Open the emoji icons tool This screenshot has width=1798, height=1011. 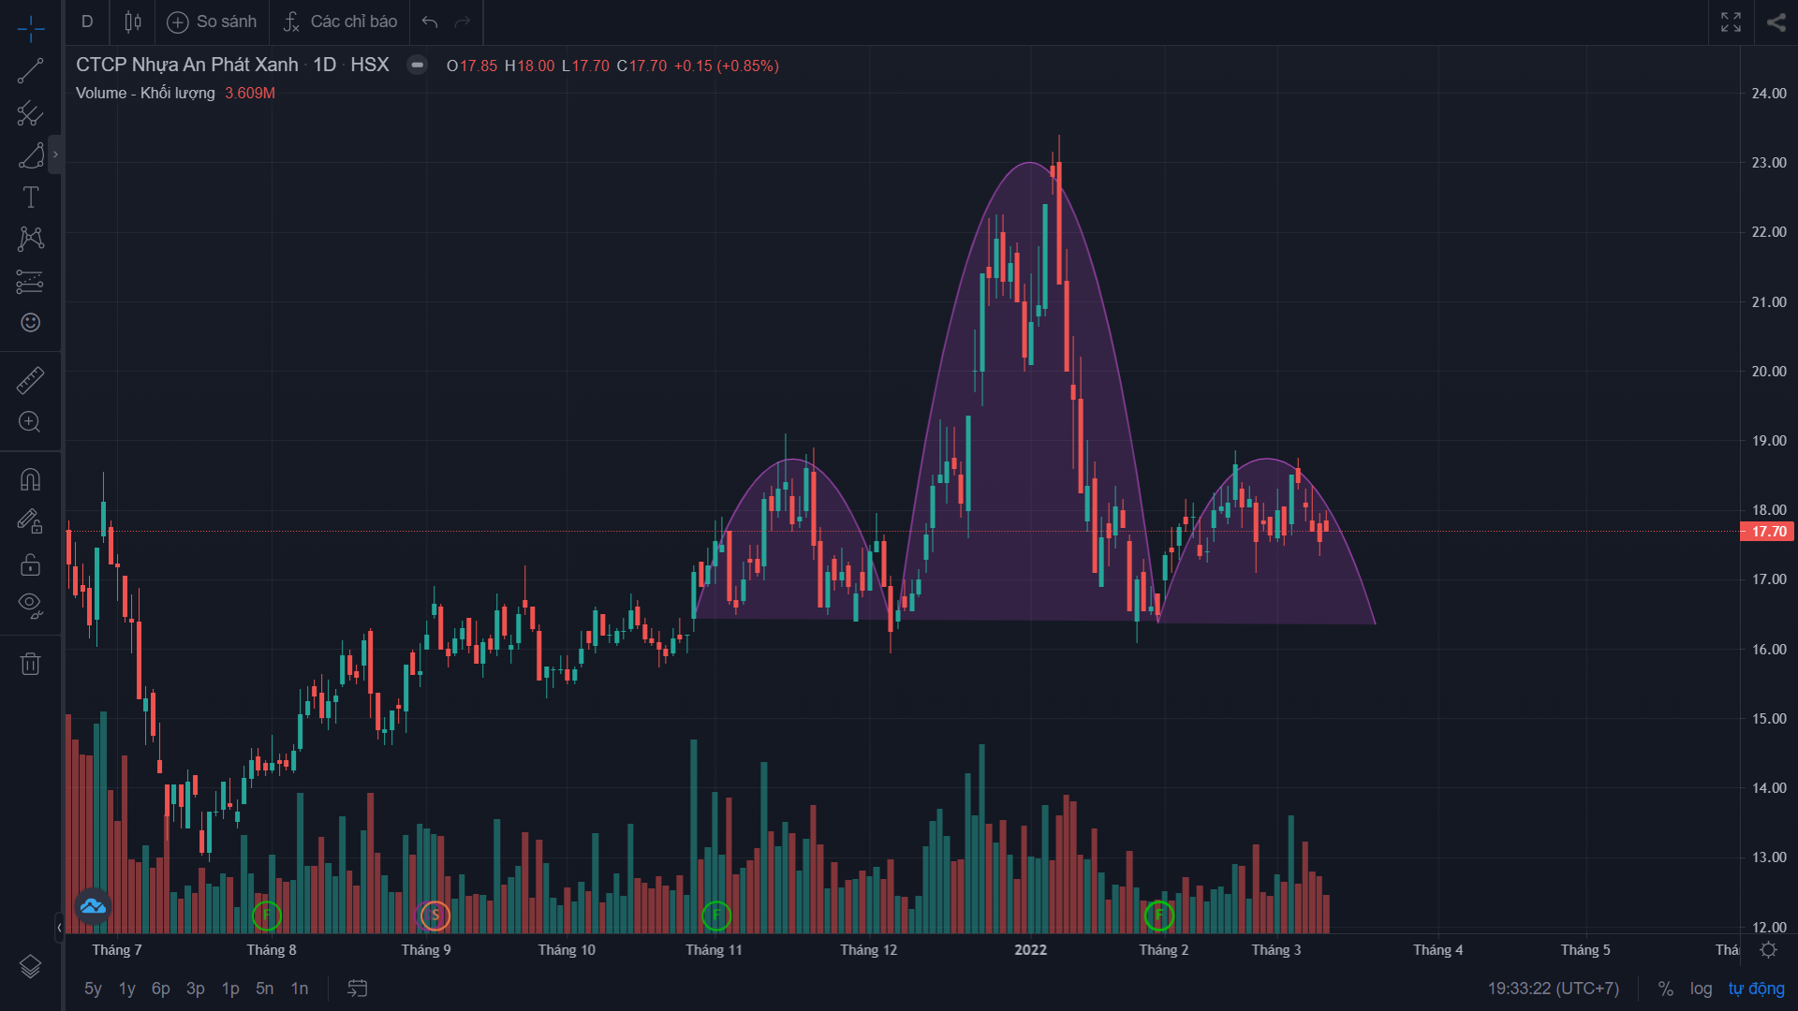[x=30, y=323]
